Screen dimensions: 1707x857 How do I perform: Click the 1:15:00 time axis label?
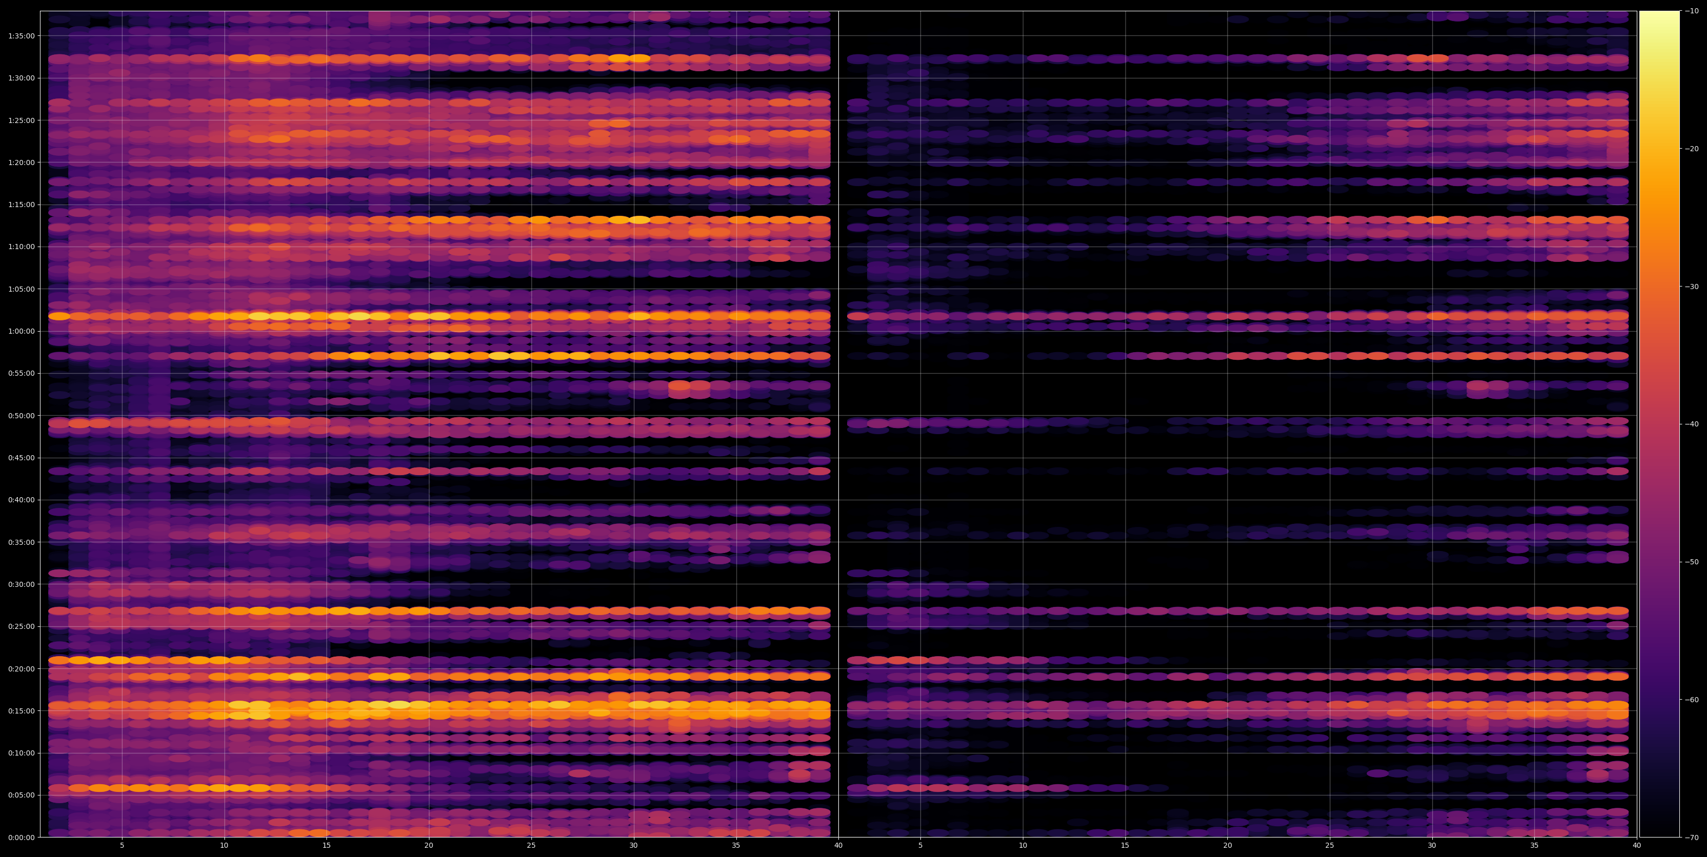point(21,205)
